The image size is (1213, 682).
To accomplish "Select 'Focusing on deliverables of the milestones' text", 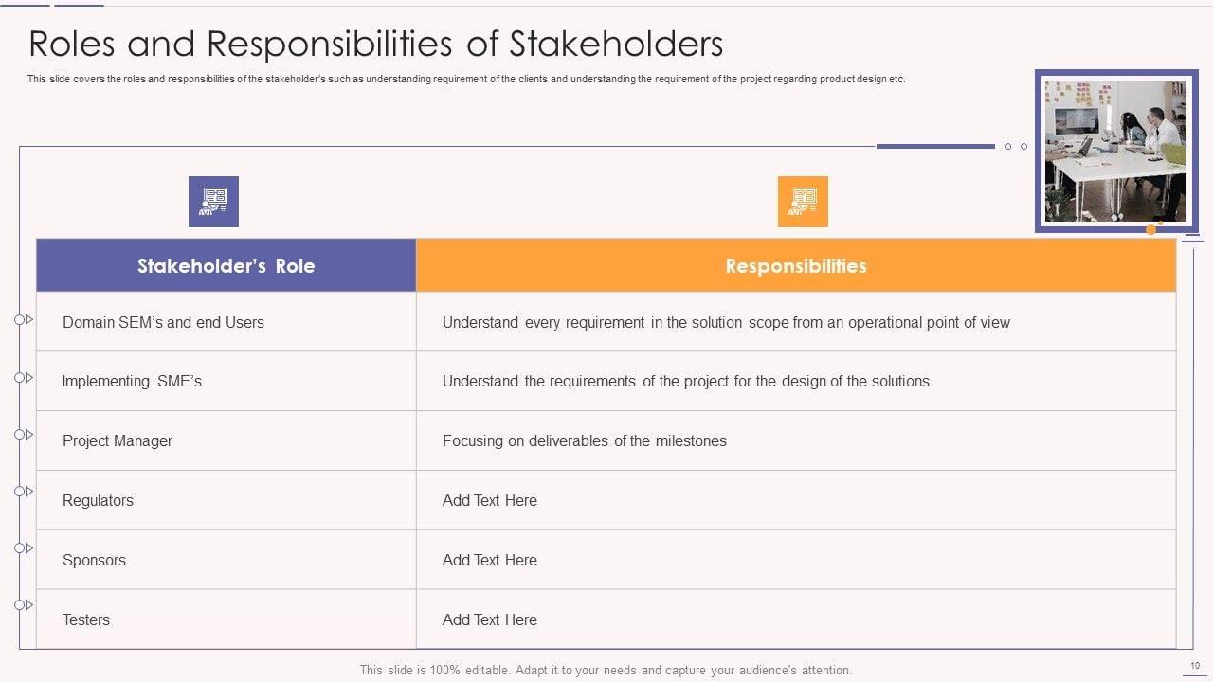I will 585,440.
